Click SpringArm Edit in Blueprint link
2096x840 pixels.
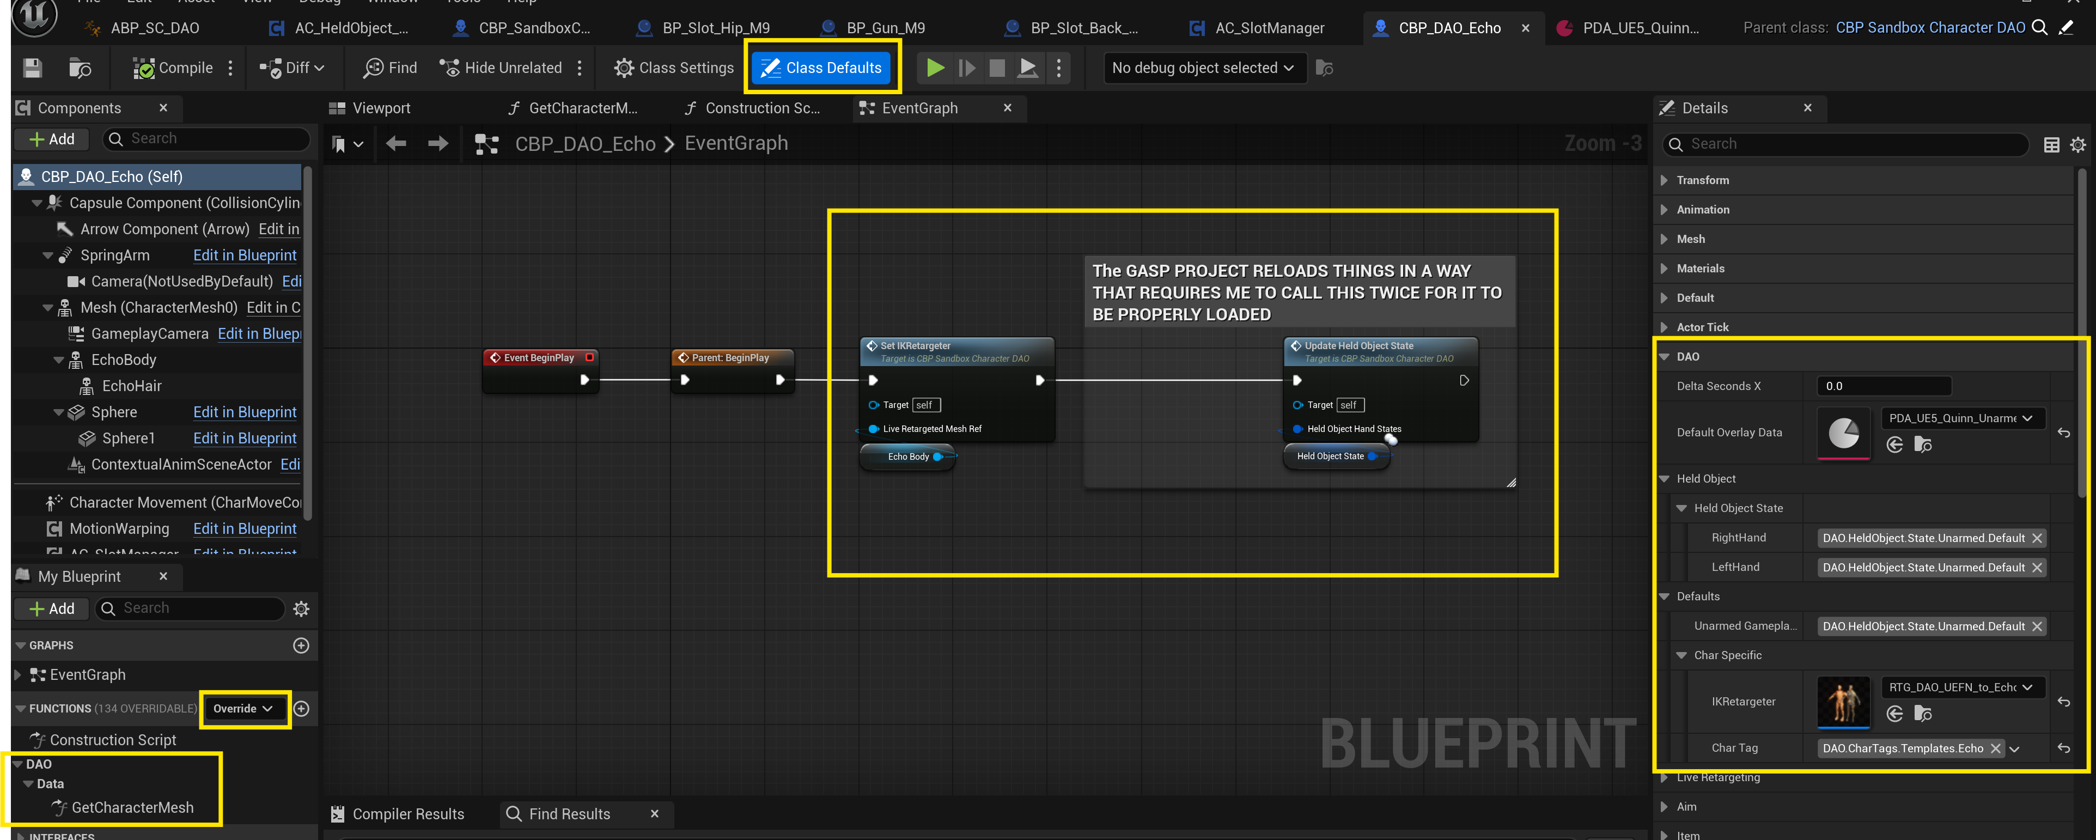[x=244, y=255]
